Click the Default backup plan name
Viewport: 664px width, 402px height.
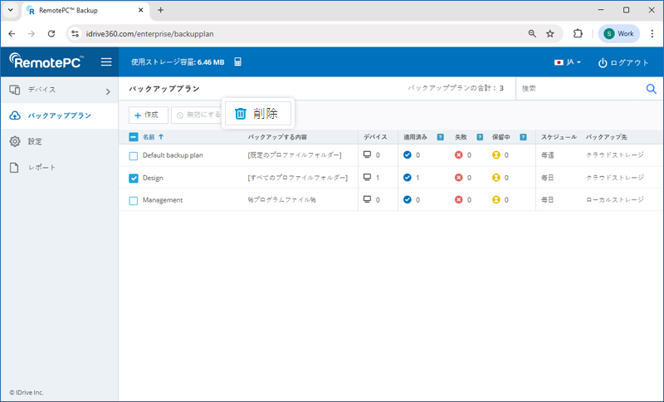tap(173, 155)
